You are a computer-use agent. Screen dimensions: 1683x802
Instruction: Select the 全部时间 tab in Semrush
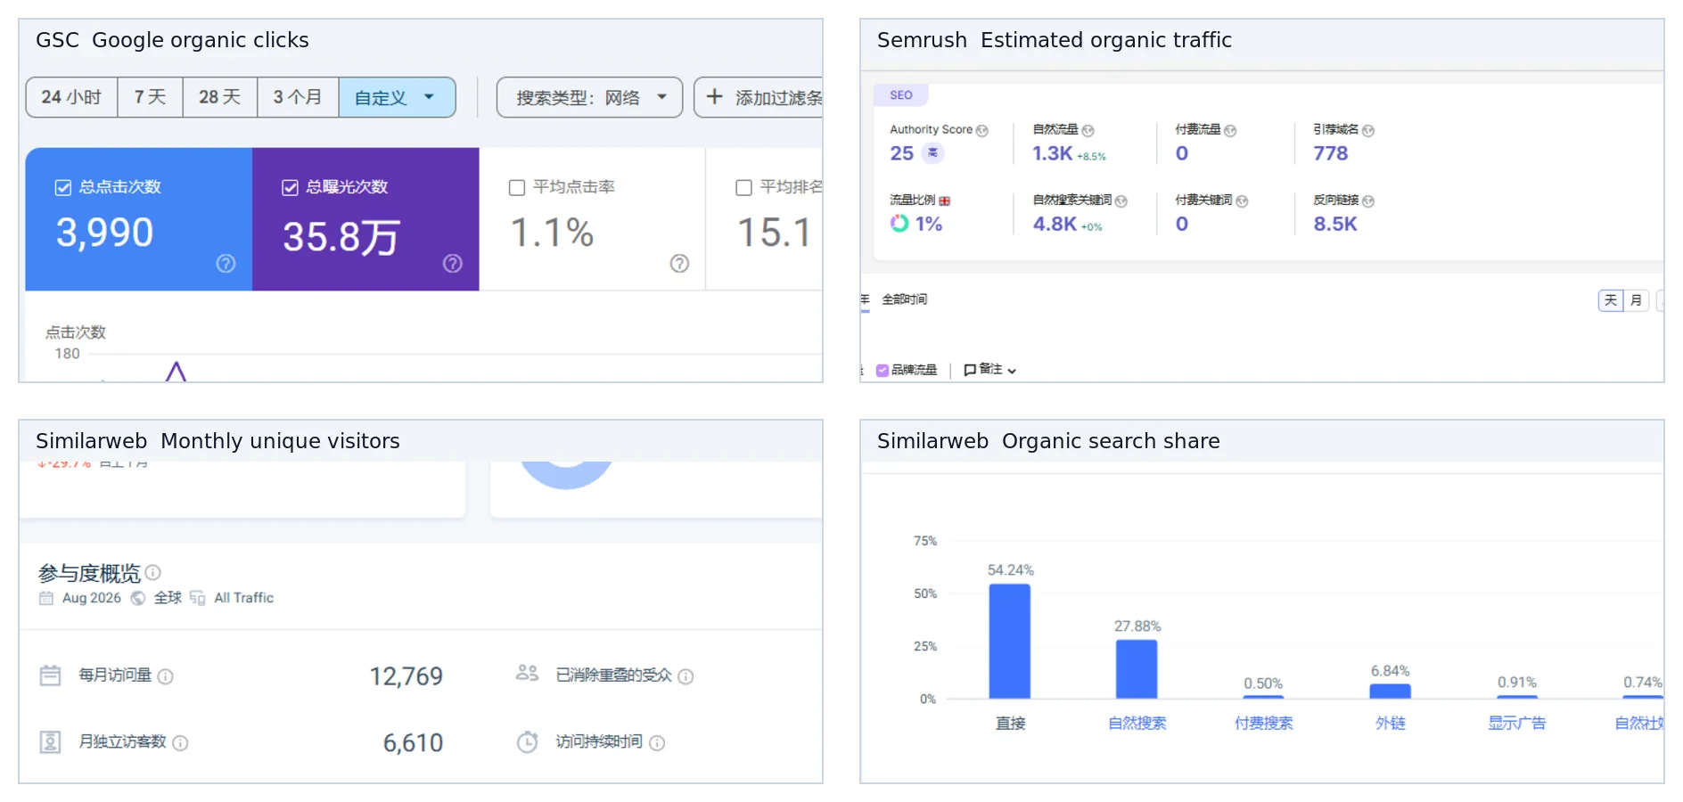coord(904,299)
